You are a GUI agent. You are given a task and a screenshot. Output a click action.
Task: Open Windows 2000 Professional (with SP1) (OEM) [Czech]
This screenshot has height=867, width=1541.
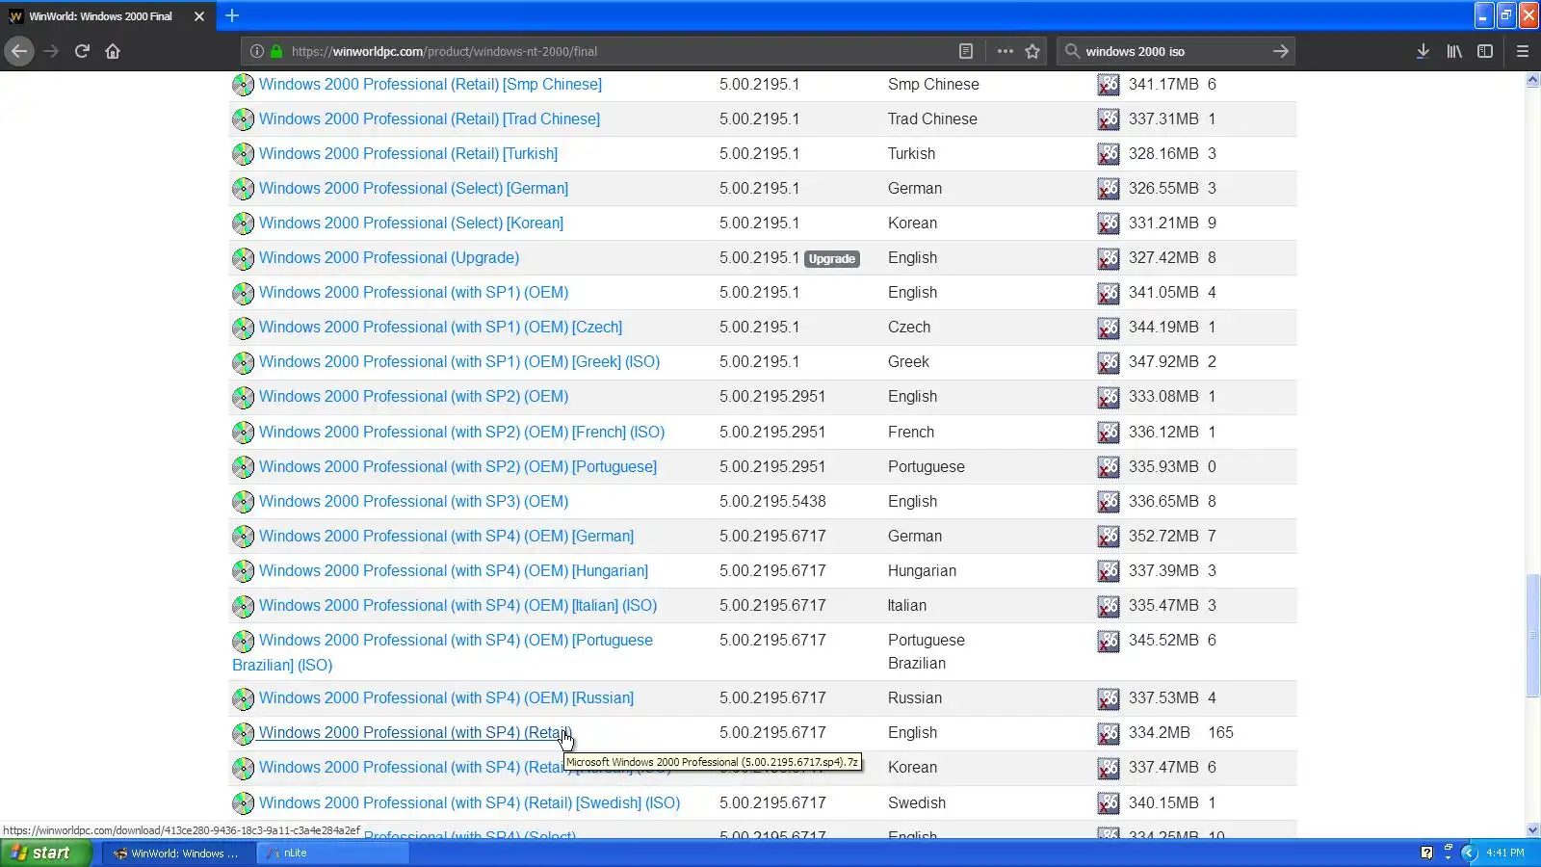tap(440, 327)
